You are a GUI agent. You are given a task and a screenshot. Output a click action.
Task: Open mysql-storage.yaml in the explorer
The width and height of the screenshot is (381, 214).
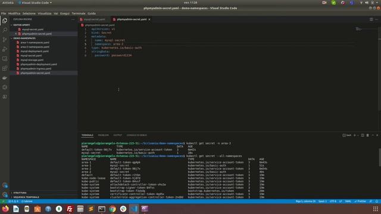[32, 60]
